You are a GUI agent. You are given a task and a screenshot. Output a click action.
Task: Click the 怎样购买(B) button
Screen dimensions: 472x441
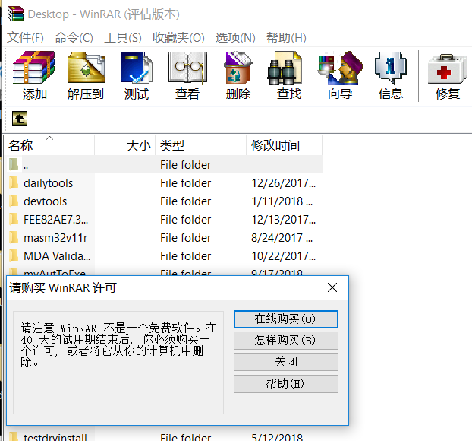coord(286,341)
